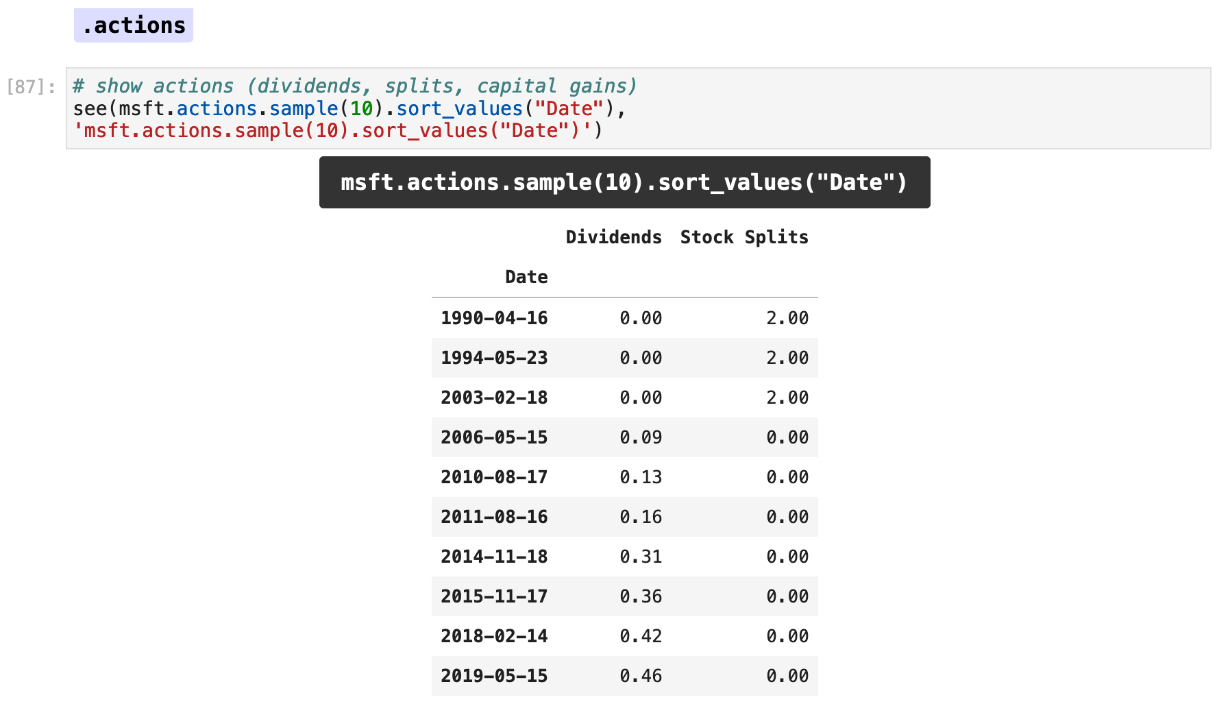Click the 2.00 stock split for 1994-05-23
Image resolution: width=1217 pixels, height=706 pixels.
[787, 358]
